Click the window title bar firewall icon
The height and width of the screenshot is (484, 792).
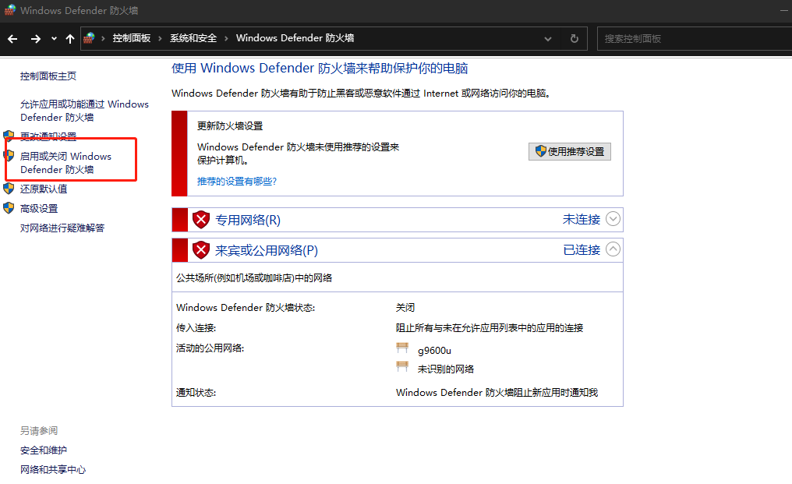pyautogui.click(x=9, y=10)
